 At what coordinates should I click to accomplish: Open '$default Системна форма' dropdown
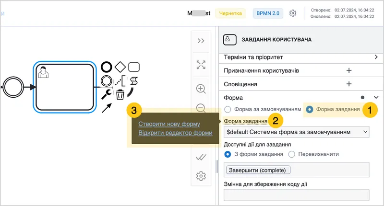pyautogui.click(x=297, y=132)
